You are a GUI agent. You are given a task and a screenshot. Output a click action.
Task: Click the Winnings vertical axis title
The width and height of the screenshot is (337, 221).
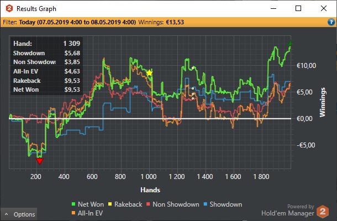323,102
